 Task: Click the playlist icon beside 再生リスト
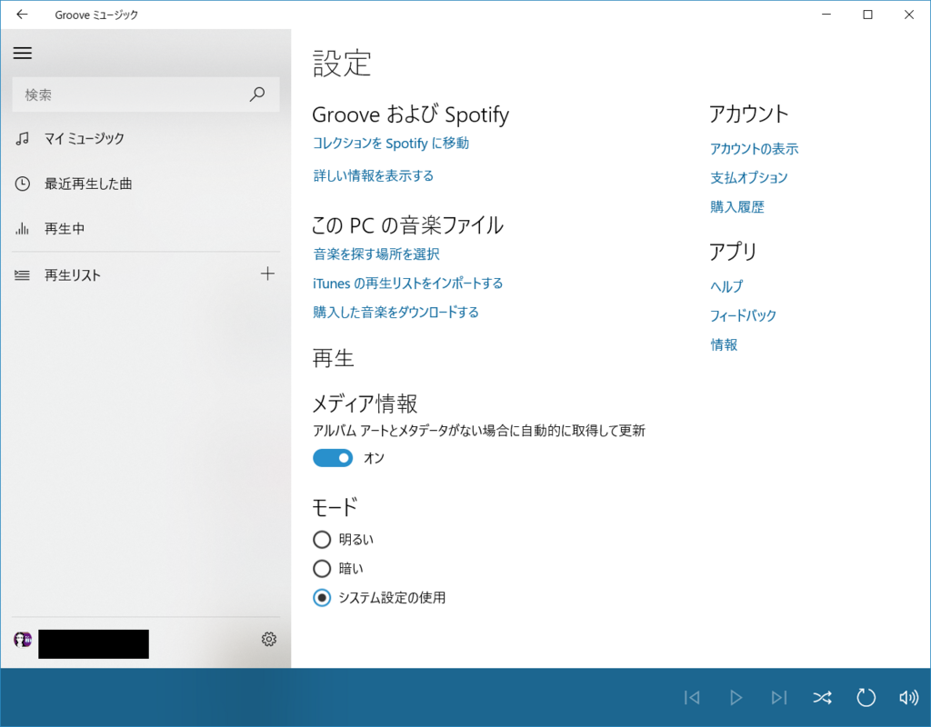pos(22,274)
